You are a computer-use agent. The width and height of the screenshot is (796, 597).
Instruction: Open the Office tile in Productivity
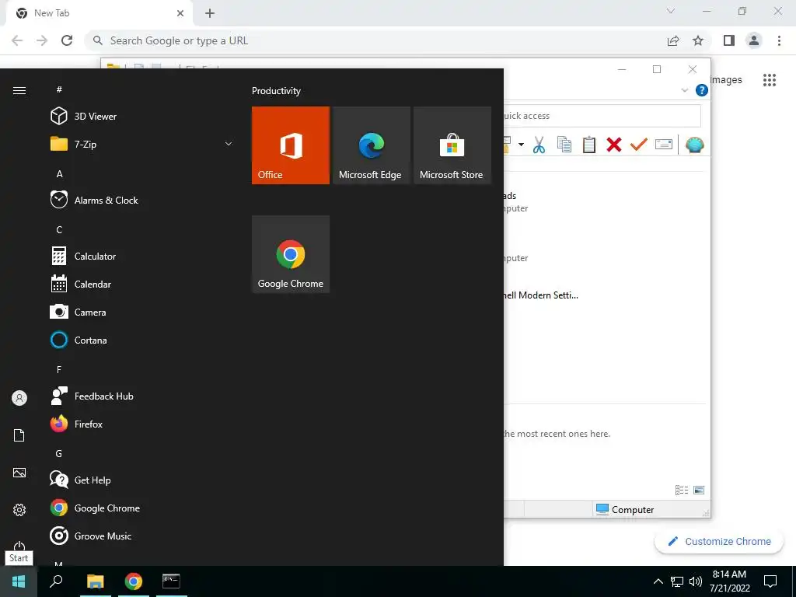tap(291, 145)
